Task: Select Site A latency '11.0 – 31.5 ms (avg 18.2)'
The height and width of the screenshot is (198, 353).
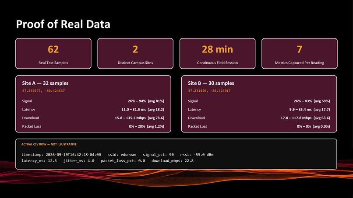Action: pos(143,109)
